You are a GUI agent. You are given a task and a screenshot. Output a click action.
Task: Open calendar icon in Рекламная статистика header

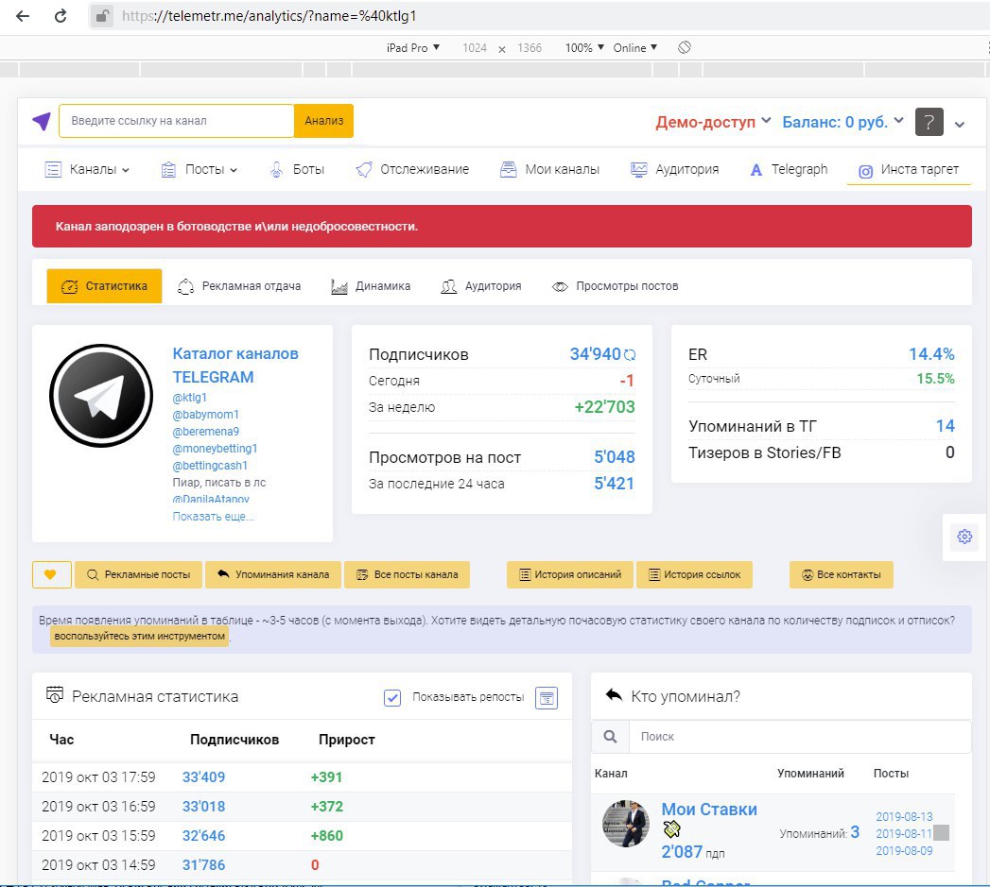tap(547, 698)
